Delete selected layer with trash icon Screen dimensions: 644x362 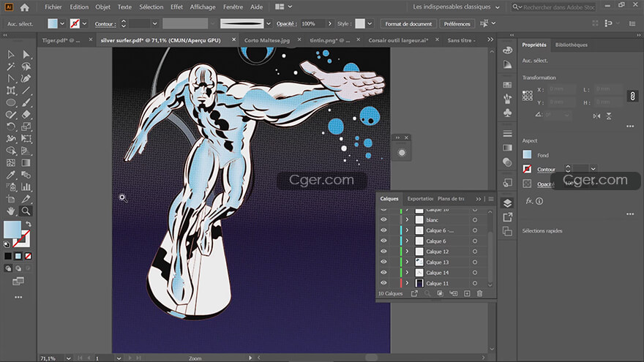click(479, 293)
